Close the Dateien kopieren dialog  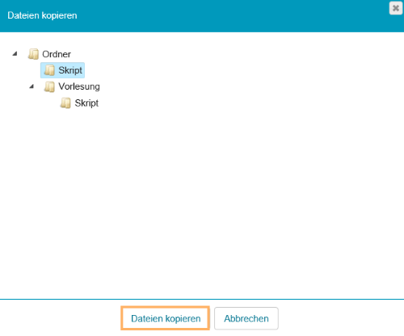tap(396, 8)
